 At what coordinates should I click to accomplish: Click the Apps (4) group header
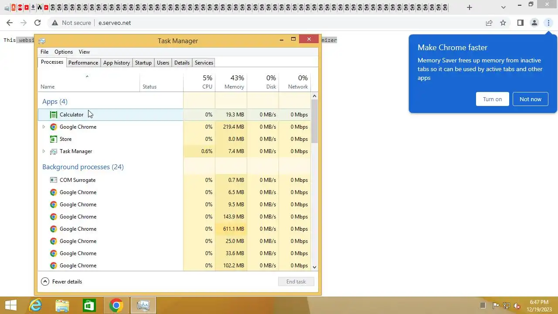coord(55,102)
